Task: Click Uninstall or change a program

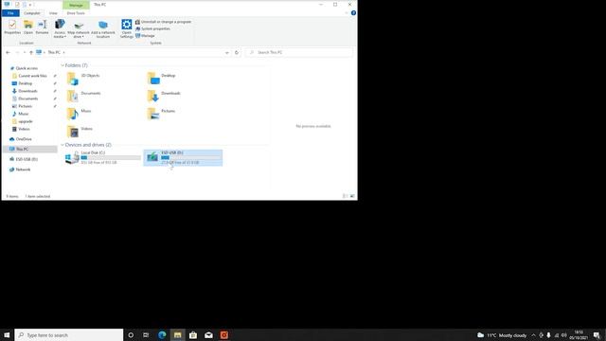Action: (163, 22)
